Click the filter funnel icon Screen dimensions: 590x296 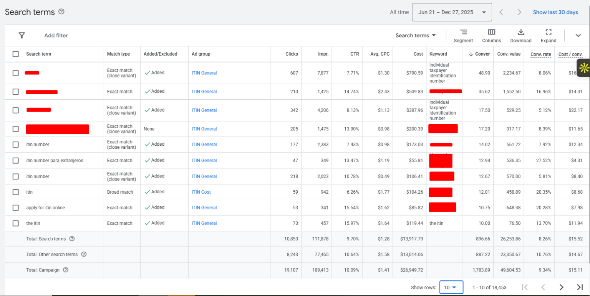[22, 35]
